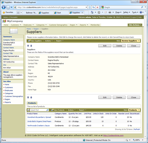The image size is (148, 143).
Task: Expand the Quick Find options chevron
Action: [x=29, y=110]
